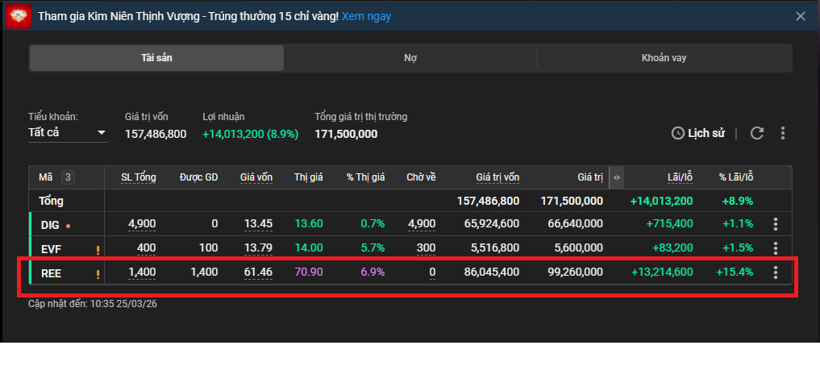
Task: Open the REE row three-dot menu
Action: (776, 272)
